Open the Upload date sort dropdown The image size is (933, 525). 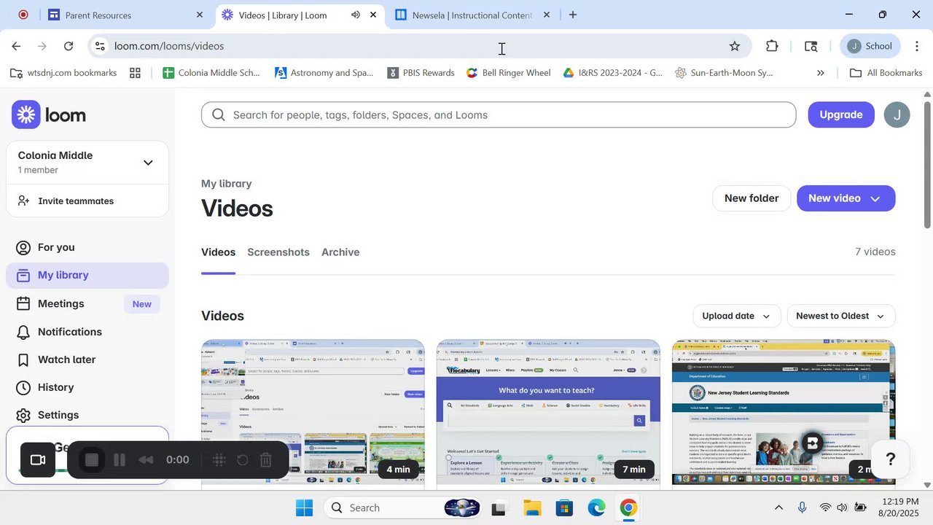736,316
